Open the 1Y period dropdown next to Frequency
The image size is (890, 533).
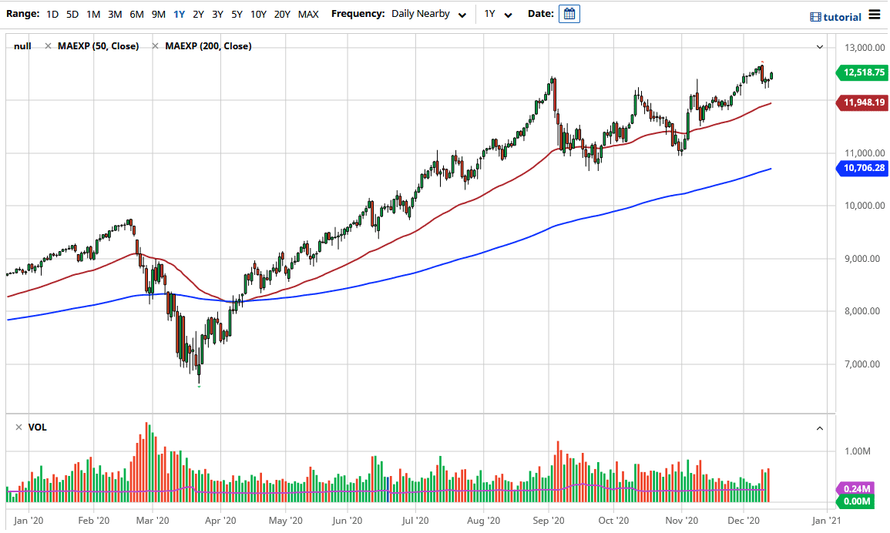(497, 14)
